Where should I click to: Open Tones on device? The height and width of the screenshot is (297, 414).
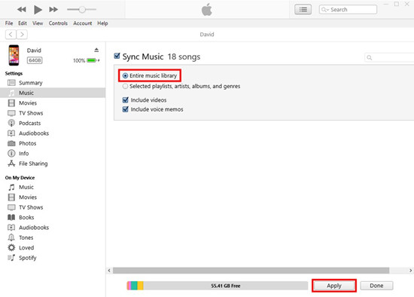coord(53,237)
